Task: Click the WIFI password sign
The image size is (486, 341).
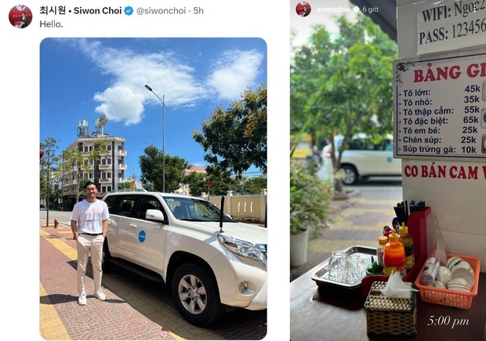Action: [452, 24]
